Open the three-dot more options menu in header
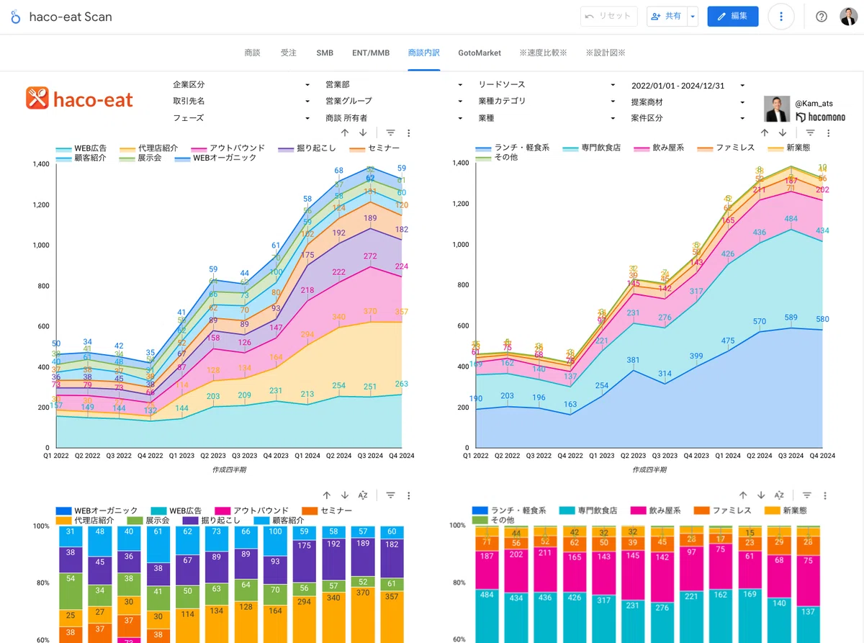 click(781, 17)
